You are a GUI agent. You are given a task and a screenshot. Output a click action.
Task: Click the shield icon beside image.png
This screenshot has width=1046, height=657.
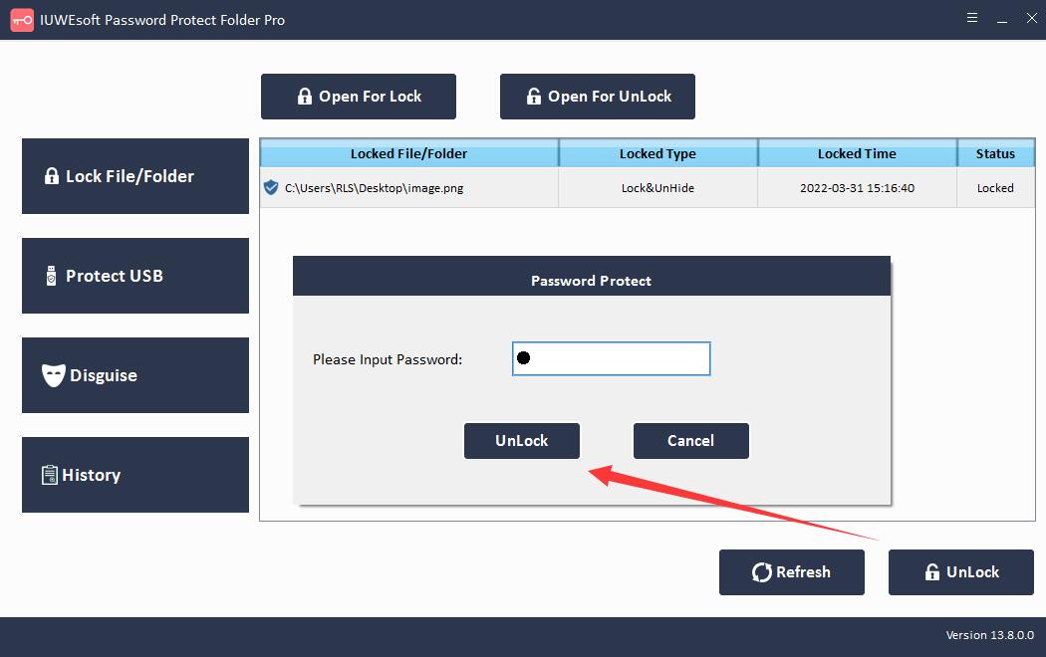(x=271, y=187)
